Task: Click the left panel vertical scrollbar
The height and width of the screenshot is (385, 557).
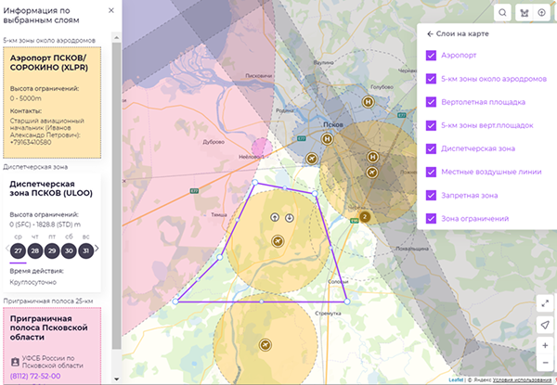Action: [117, 186]
